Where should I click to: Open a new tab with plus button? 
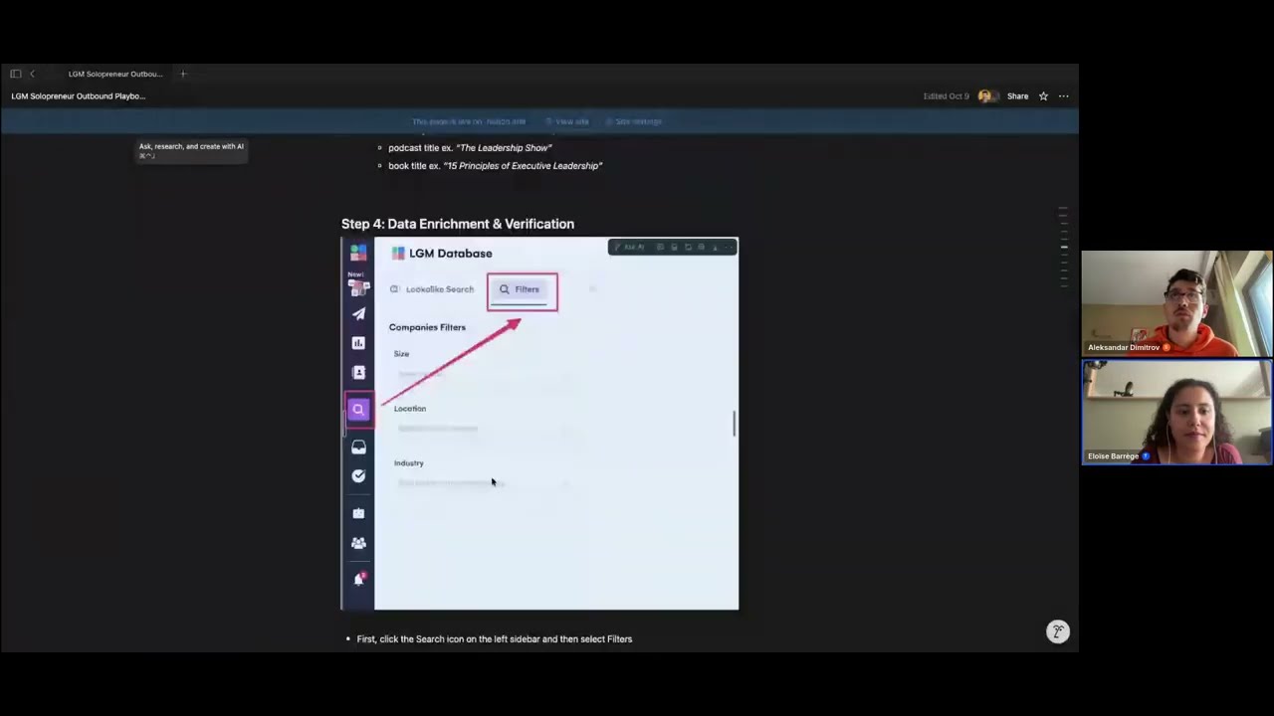pyautogui.click(x=183, y=74)
